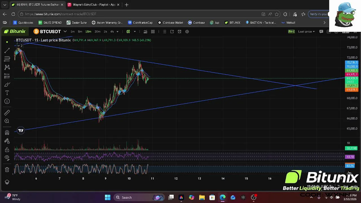Image resolution: width=361 pixels, height=203 pixels.
Task: Expand the chart type dropdown arrow
Action: 135,32
